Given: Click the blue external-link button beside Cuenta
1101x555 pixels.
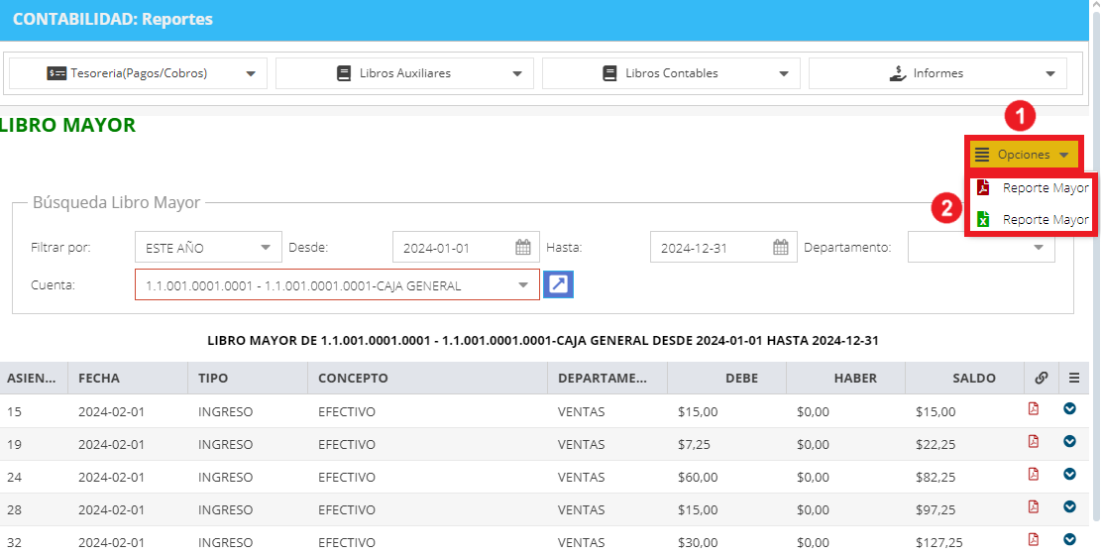Looking at the screenshot, I should pos(559,284).
